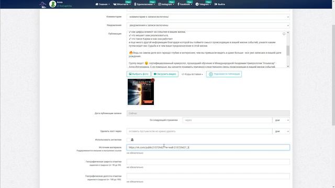
Task: Click the lock icon beside the antispam checkbox
Action: [132, 139]
